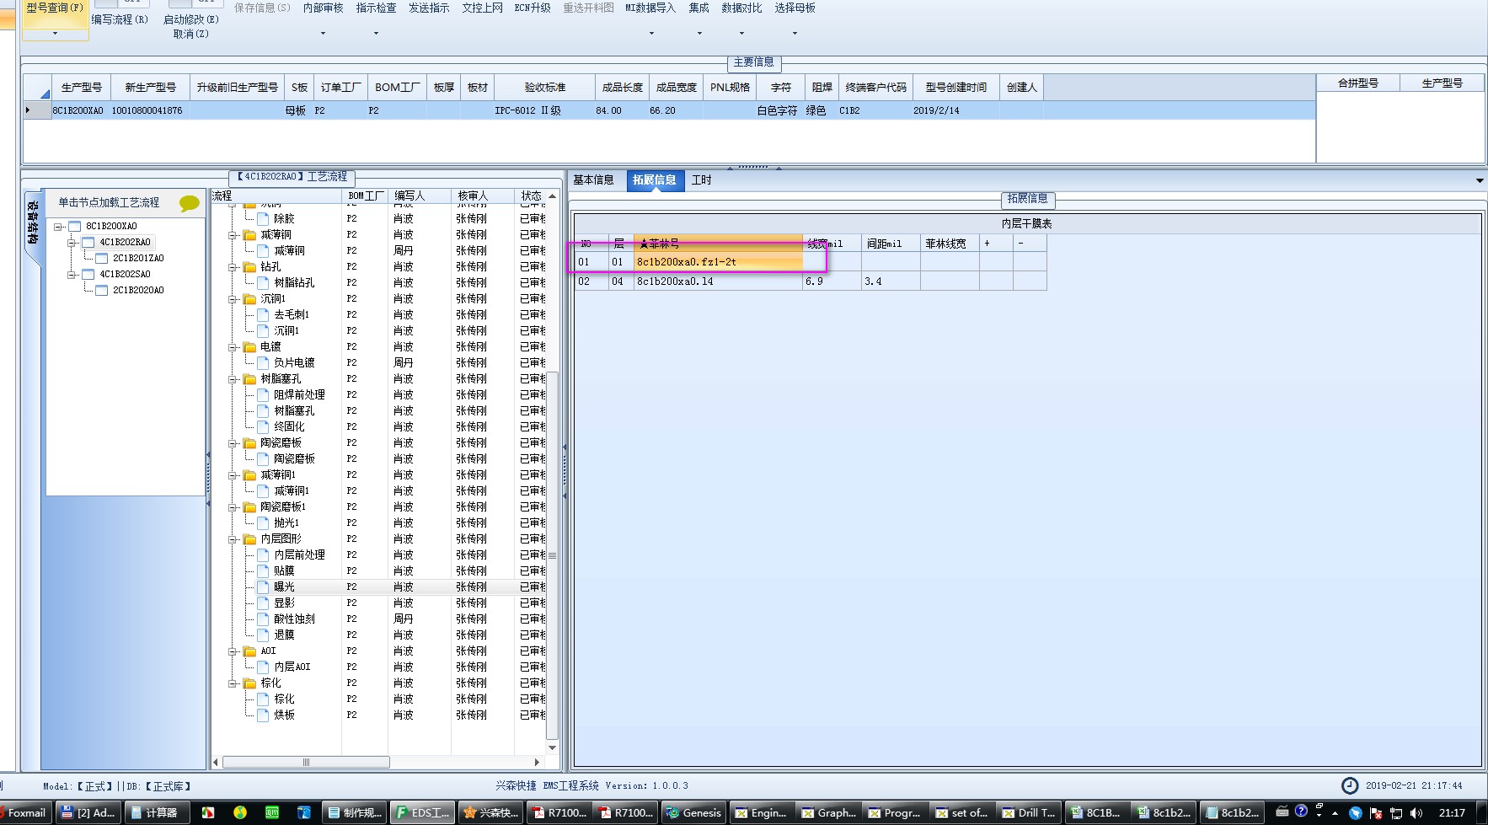Sort by the 验收标准 column header

point(544,88)
